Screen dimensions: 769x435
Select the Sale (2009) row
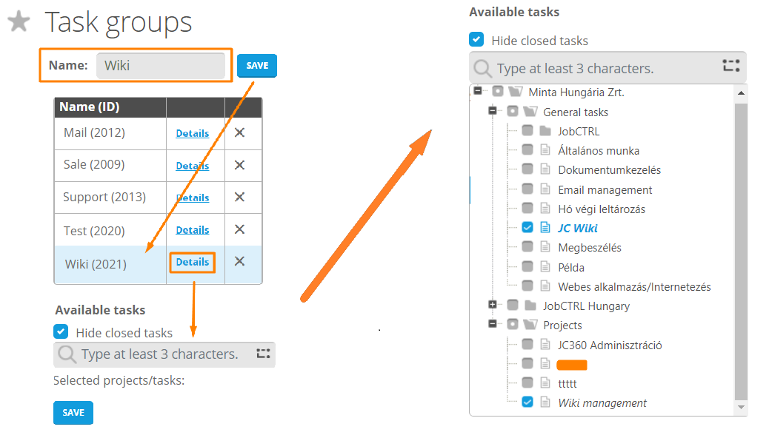(x=94, y=165)
